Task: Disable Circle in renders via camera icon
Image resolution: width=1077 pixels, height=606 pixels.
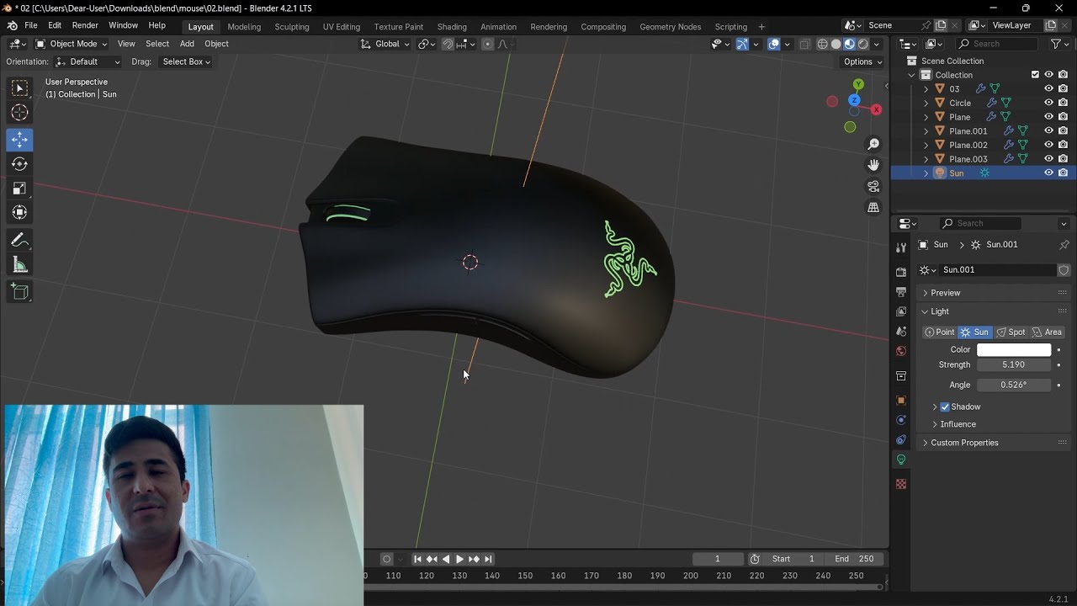Action: pos(1064,103)
